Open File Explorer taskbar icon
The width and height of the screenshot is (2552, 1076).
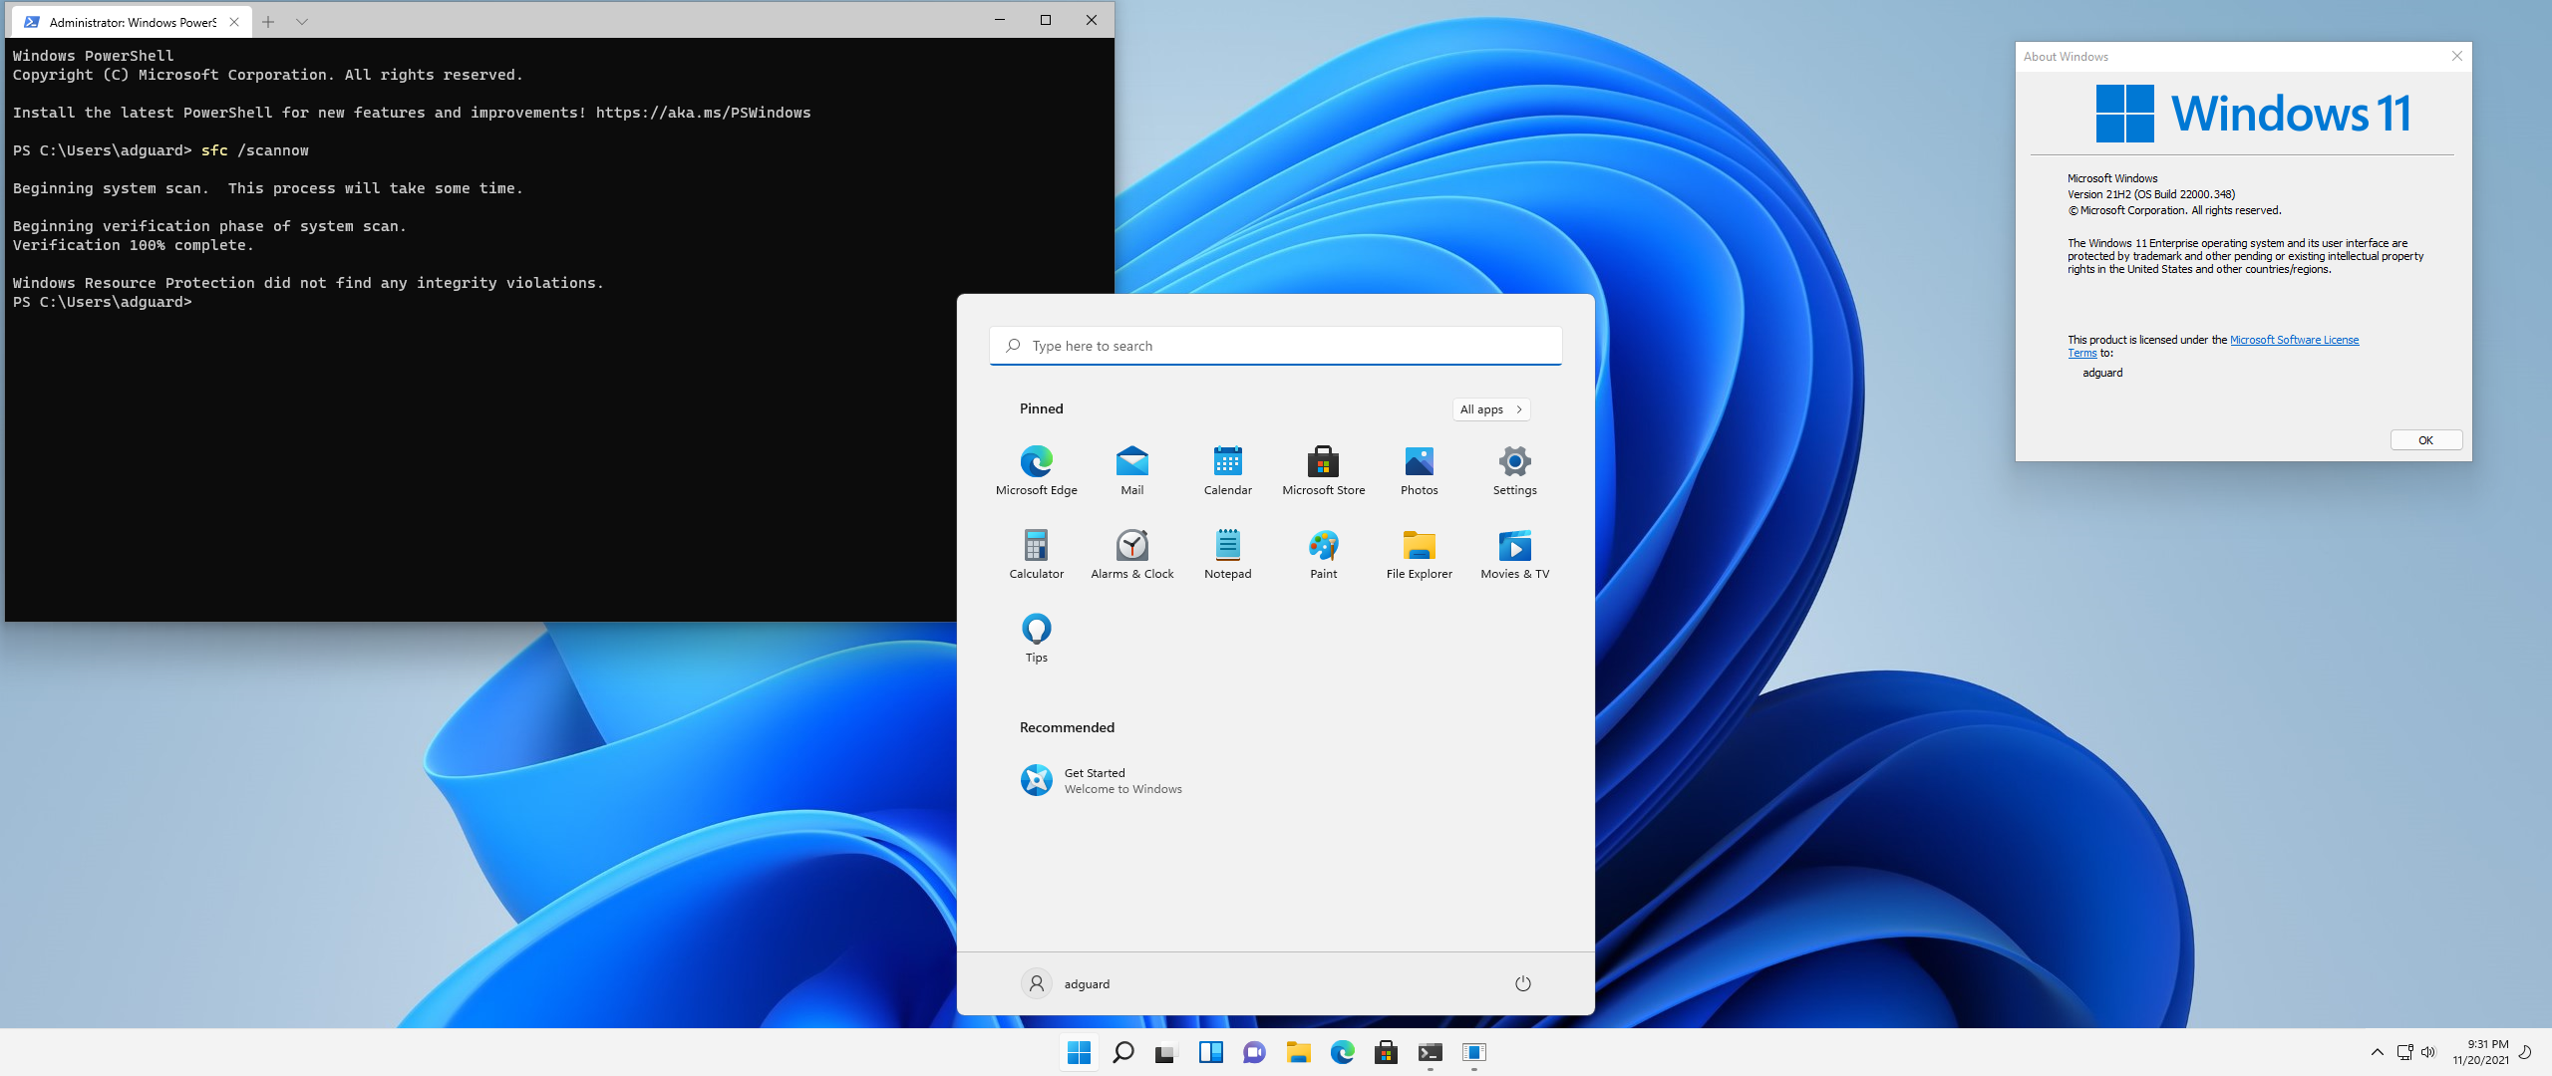(x=1298, y=1052)
